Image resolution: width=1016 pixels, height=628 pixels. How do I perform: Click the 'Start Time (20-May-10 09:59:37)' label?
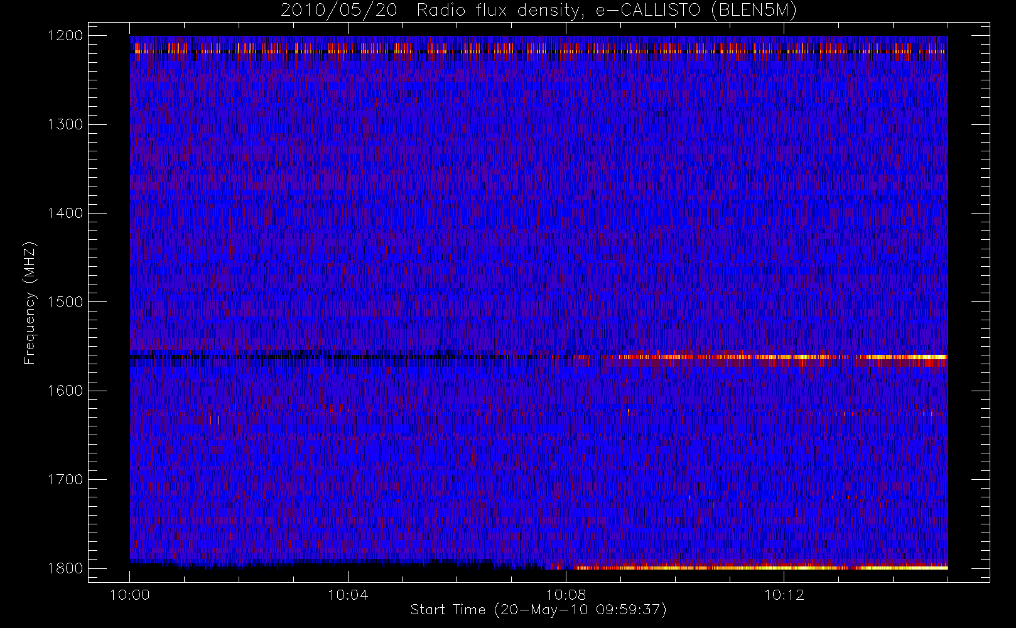(x=538, y=610)
